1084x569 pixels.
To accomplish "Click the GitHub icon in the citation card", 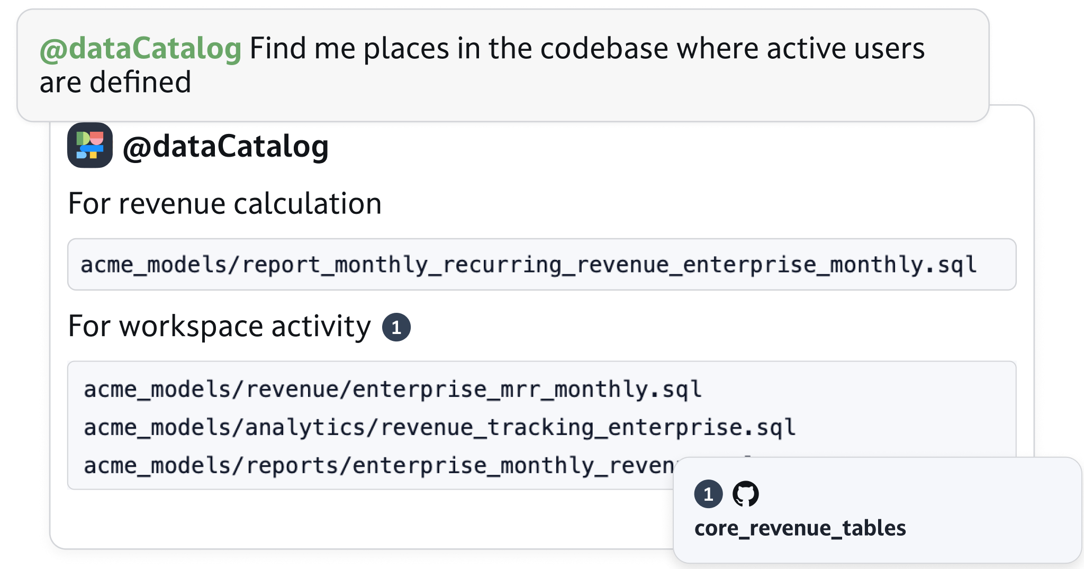I will (745, 494).
